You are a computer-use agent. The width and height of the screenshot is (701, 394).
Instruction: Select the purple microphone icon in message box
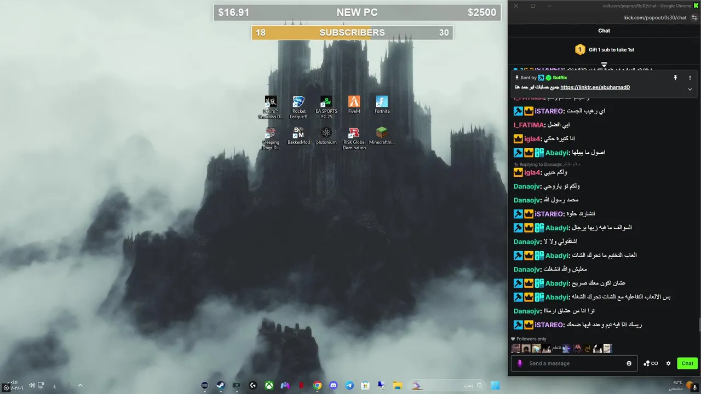520,363
